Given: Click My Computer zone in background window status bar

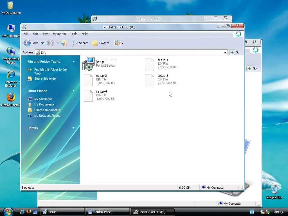Looking at the screenshot, I should (230, 204).
